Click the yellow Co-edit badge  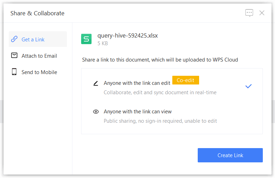(186, 80)
